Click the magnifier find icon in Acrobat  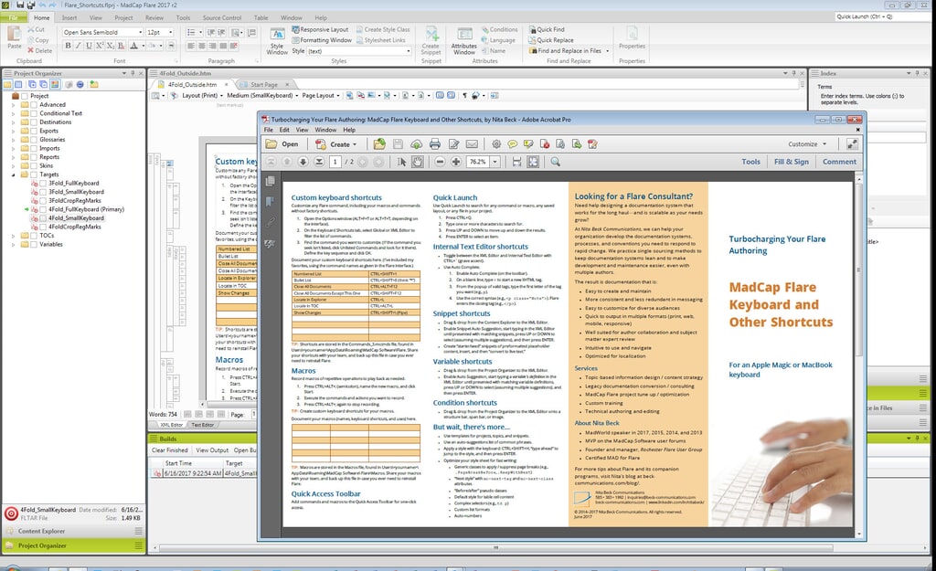pyautogui.click(x=555, y=162)
